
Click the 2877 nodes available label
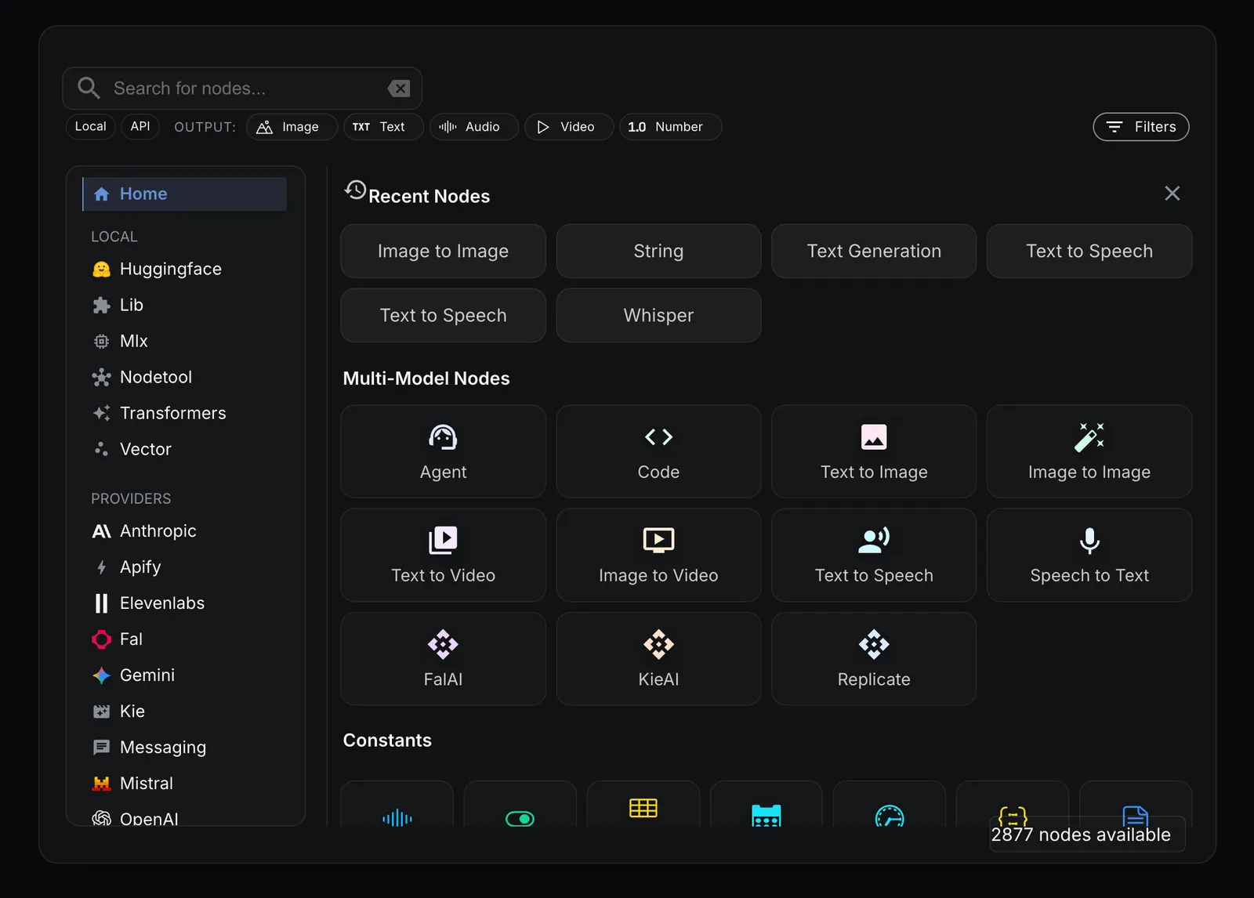pyautogui.click(x=1081, y=835)
